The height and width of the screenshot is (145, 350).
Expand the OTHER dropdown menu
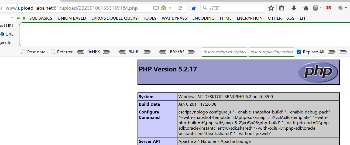(x=276, y=18)
